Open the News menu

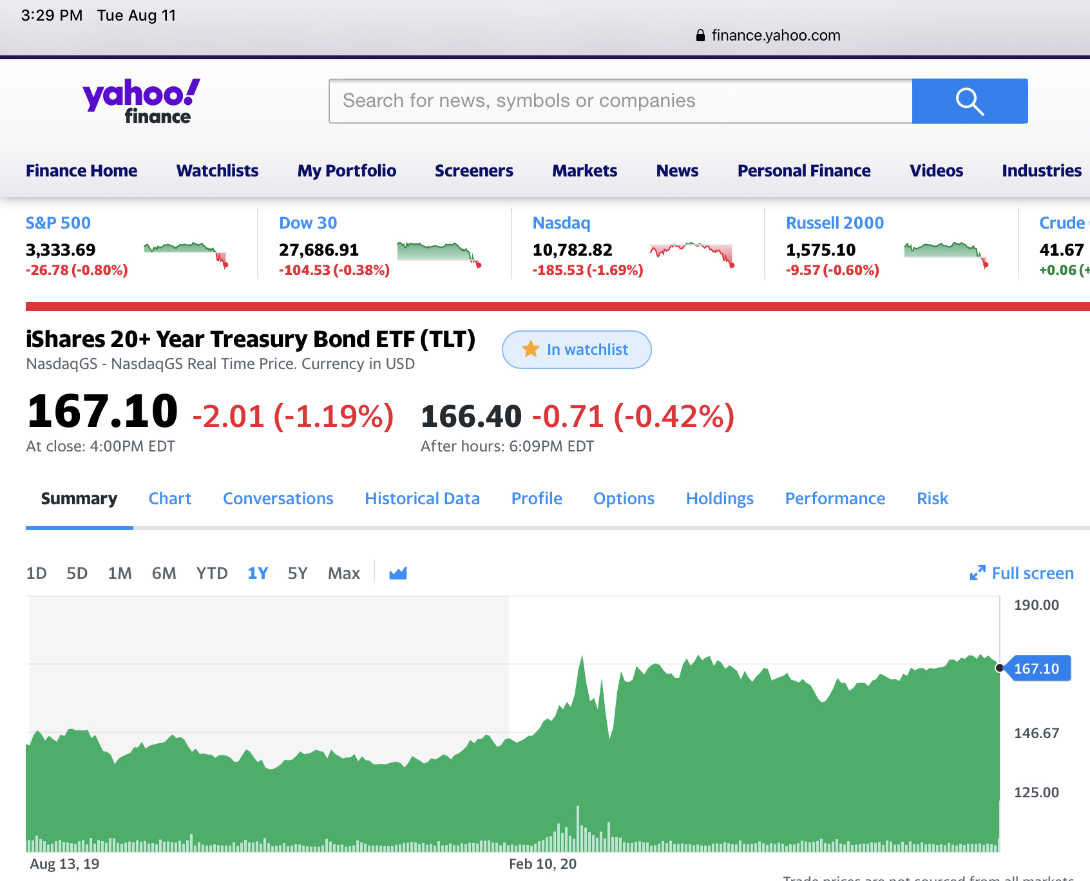coord(678,171)
